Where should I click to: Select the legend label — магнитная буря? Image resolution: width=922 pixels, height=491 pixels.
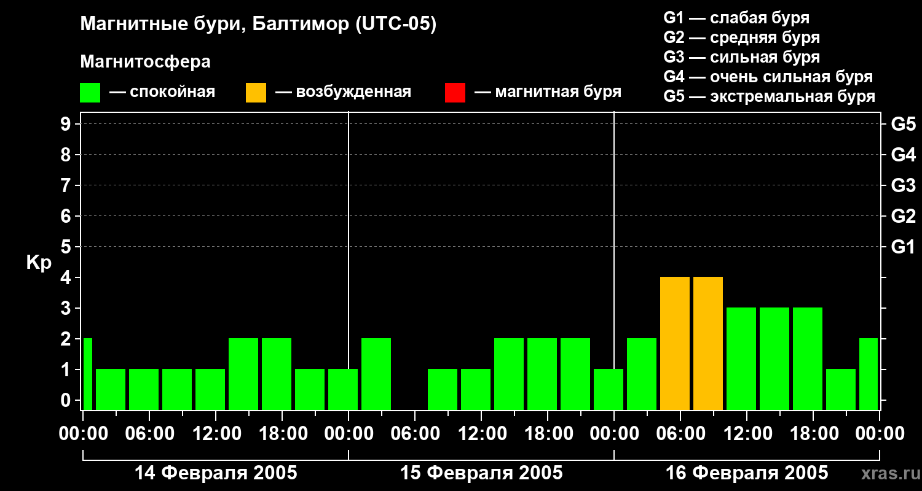(548, 92)
